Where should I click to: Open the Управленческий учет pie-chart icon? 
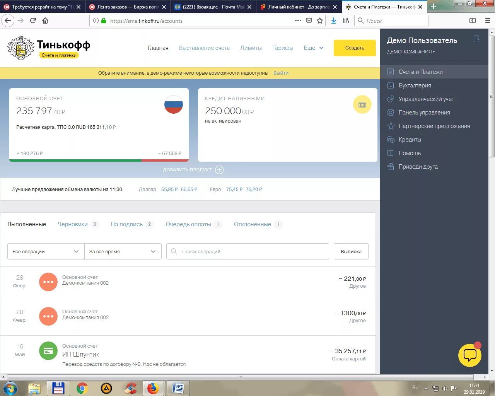(391, 99)
